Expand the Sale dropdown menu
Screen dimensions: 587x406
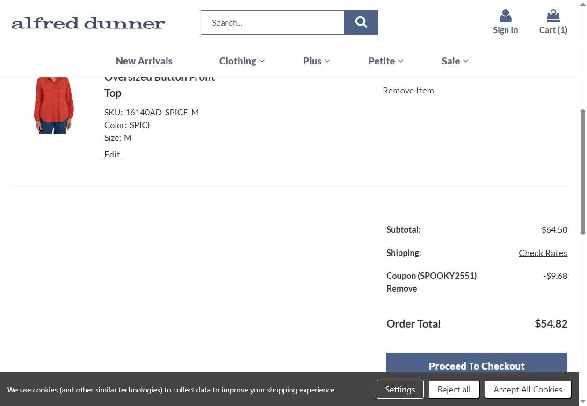coord(455,61)
